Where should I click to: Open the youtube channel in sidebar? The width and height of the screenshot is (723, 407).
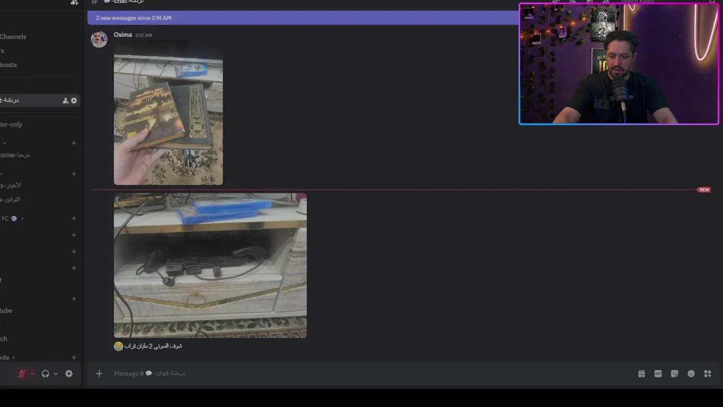[x=6, y=310]
